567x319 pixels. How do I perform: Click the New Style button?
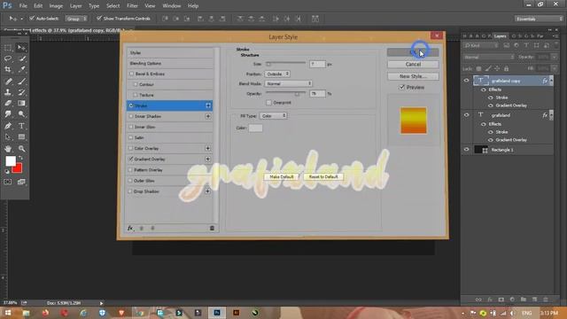[413, 76]
